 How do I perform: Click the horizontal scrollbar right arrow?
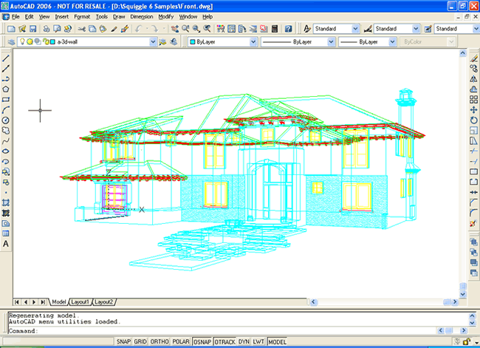pos(455,302)
